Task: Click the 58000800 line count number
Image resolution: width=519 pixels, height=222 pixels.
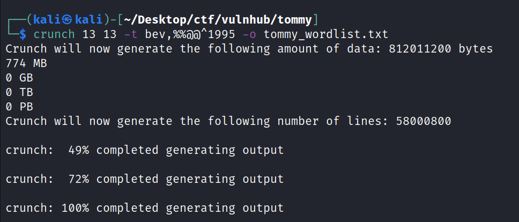Action: 424,121
